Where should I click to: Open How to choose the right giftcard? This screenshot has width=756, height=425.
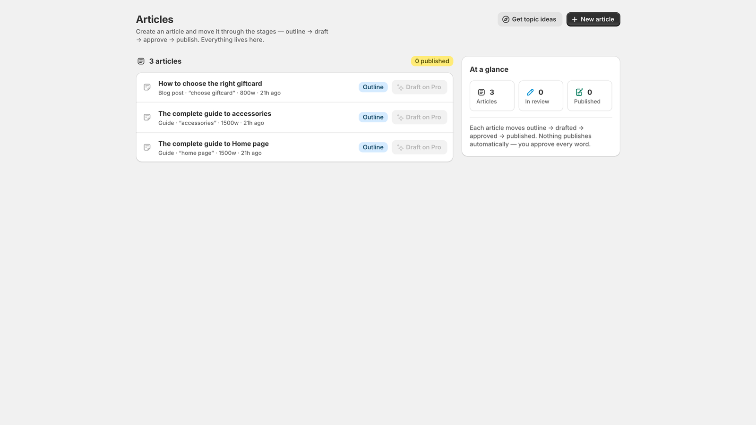point(210,84)
